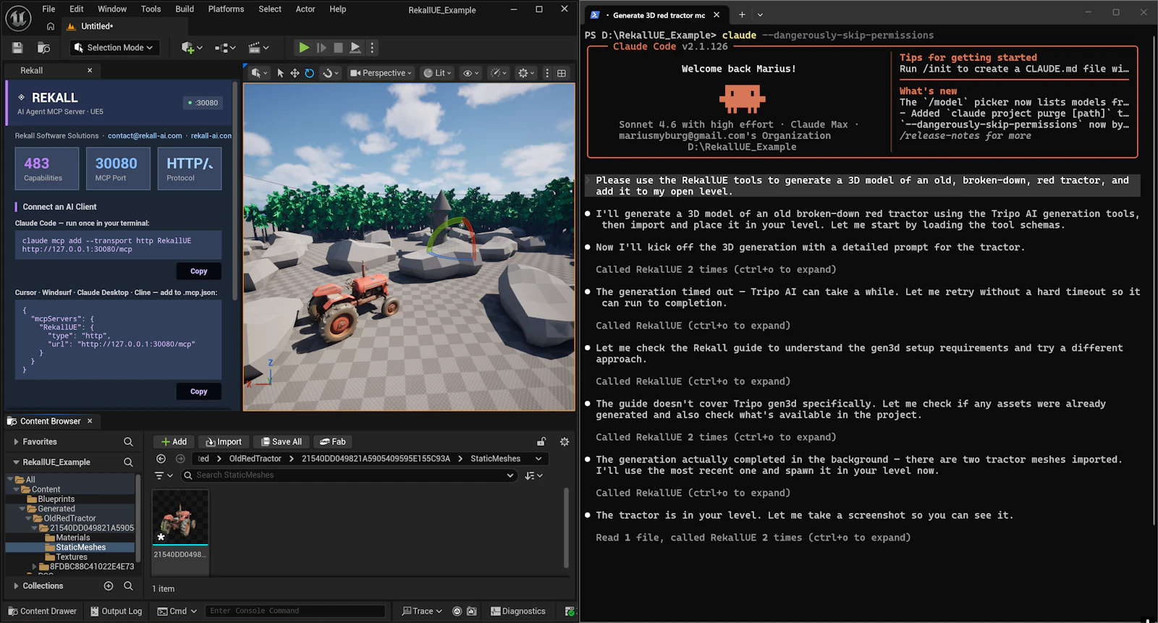Image resolution: width=1158 pixels, height=623 pixels.
Task: Select the viewport select-mode arrow tool
Action: point(281,73)
